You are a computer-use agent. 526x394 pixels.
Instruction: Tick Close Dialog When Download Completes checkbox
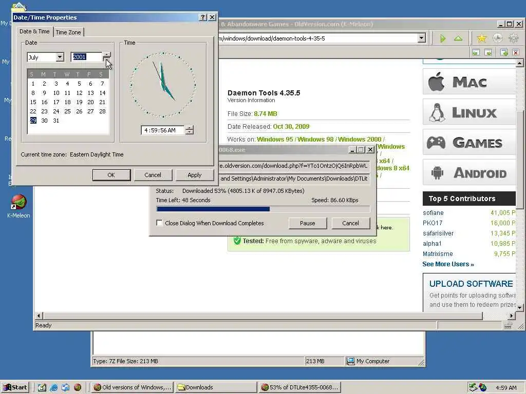[x=159, y=223]
